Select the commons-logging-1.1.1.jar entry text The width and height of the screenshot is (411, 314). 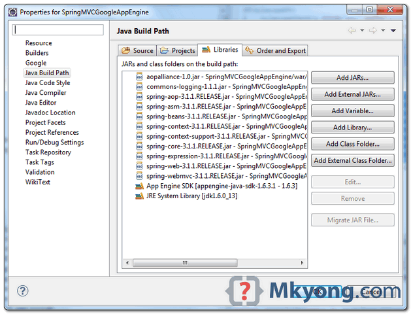[x=227, y=86]
